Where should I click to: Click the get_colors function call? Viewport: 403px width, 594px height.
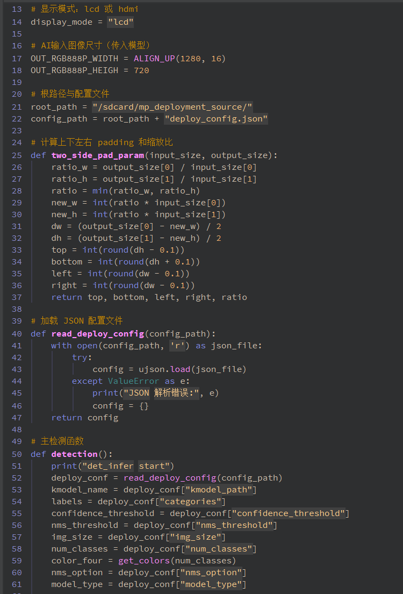[144, 561]
